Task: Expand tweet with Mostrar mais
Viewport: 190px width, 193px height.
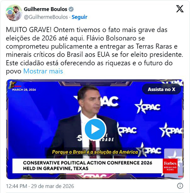Action: (43, 71)
